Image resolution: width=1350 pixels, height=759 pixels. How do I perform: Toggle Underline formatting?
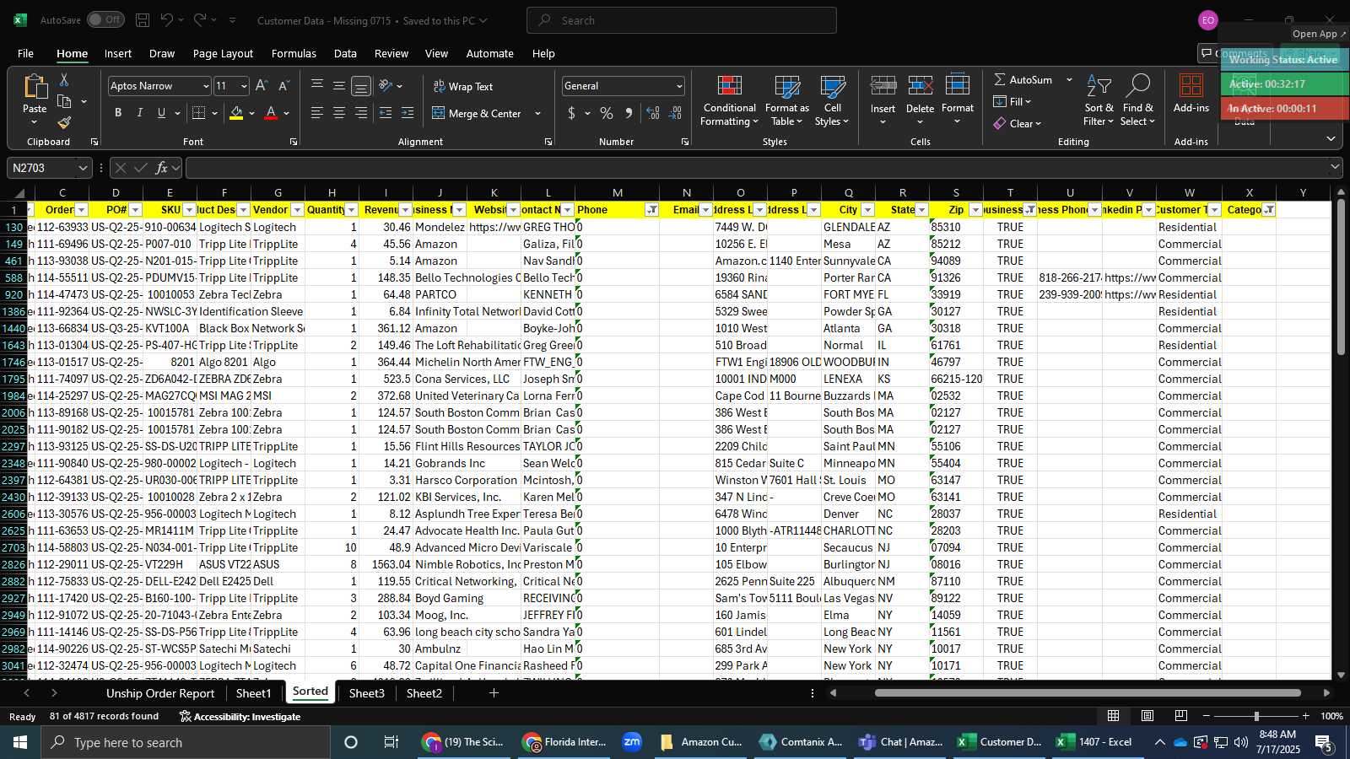(x=161, y=113)
